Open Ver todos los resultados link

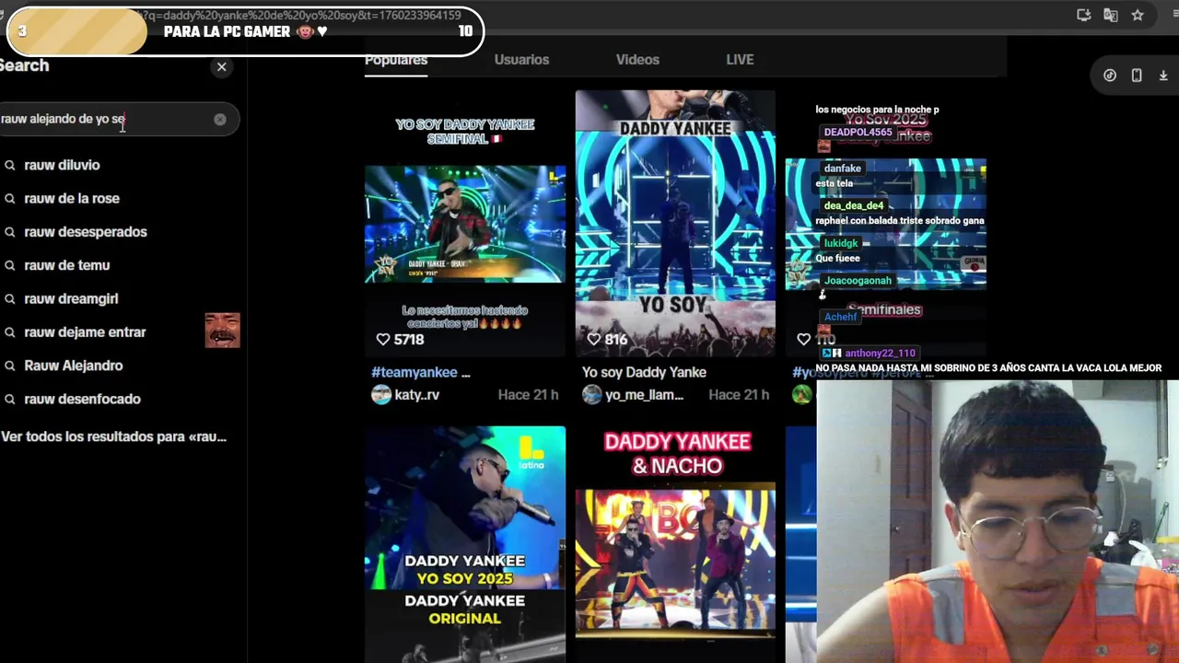(113, 436)
